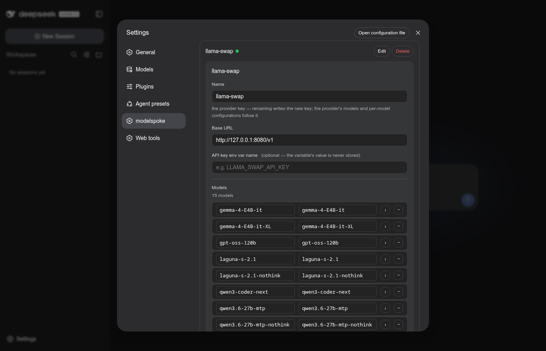Screen dimensions: 546x351
Task: Open Settings in background window sidebar
Action: coord(22,339)
